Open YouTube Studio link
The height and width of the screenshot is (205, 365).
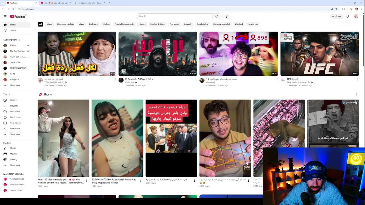pos(16,179)
